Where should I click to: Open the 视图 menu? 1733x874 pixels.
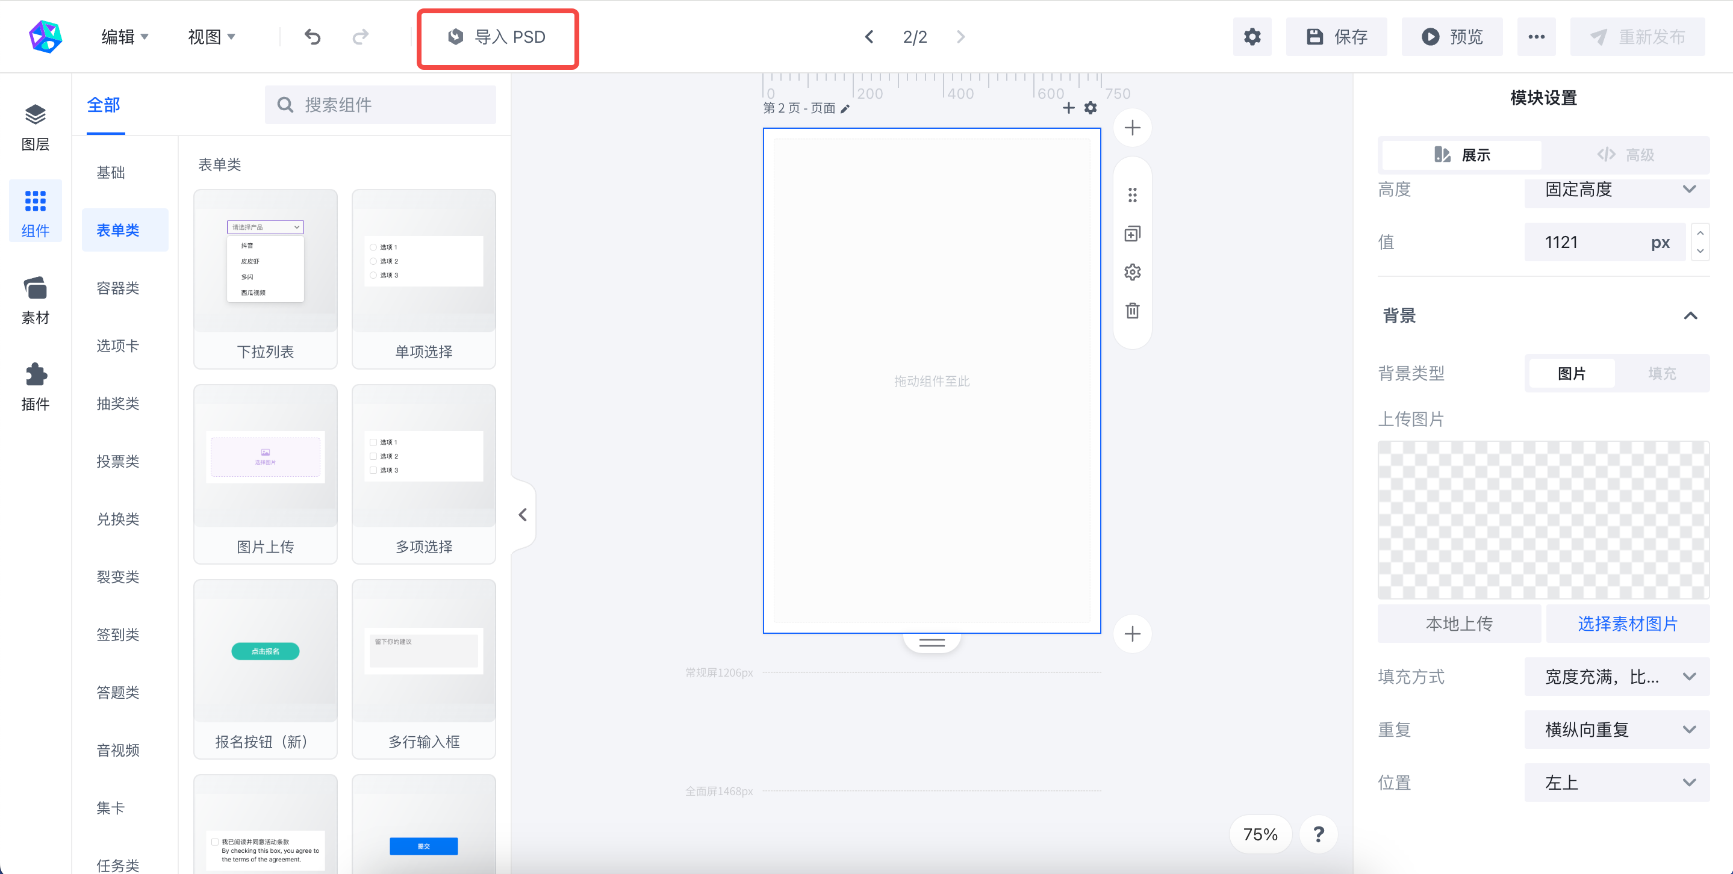pyautogui.click(x=211, y=36)
